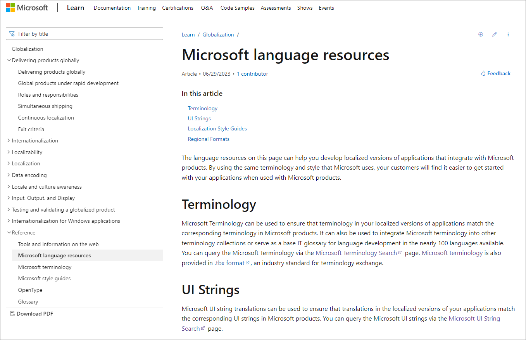
Task: Select Globalization in the sidebar
Action: click(x=28, y=49)
